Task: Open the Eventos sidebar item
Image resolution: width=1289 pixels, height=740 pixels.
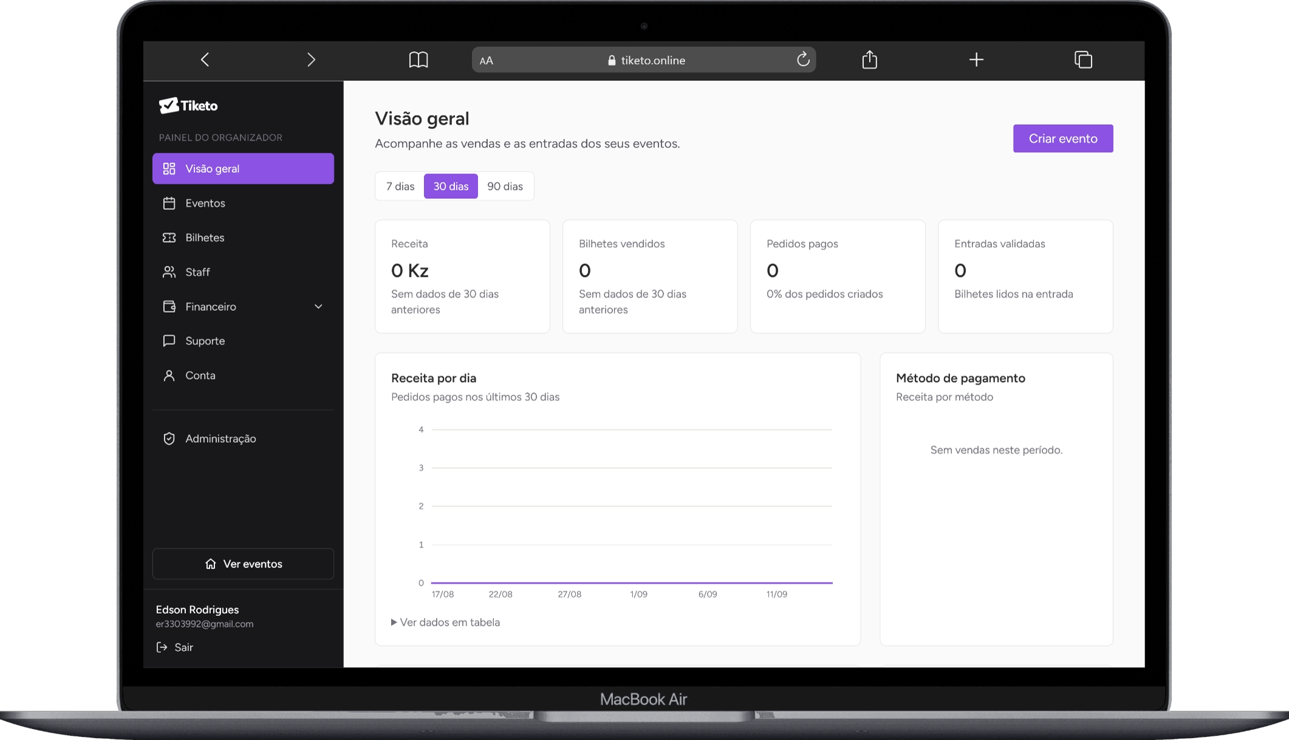Action: [x=243, y=203]
